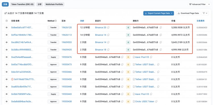Copy receiver address in 5,643.2189 row

161,42
